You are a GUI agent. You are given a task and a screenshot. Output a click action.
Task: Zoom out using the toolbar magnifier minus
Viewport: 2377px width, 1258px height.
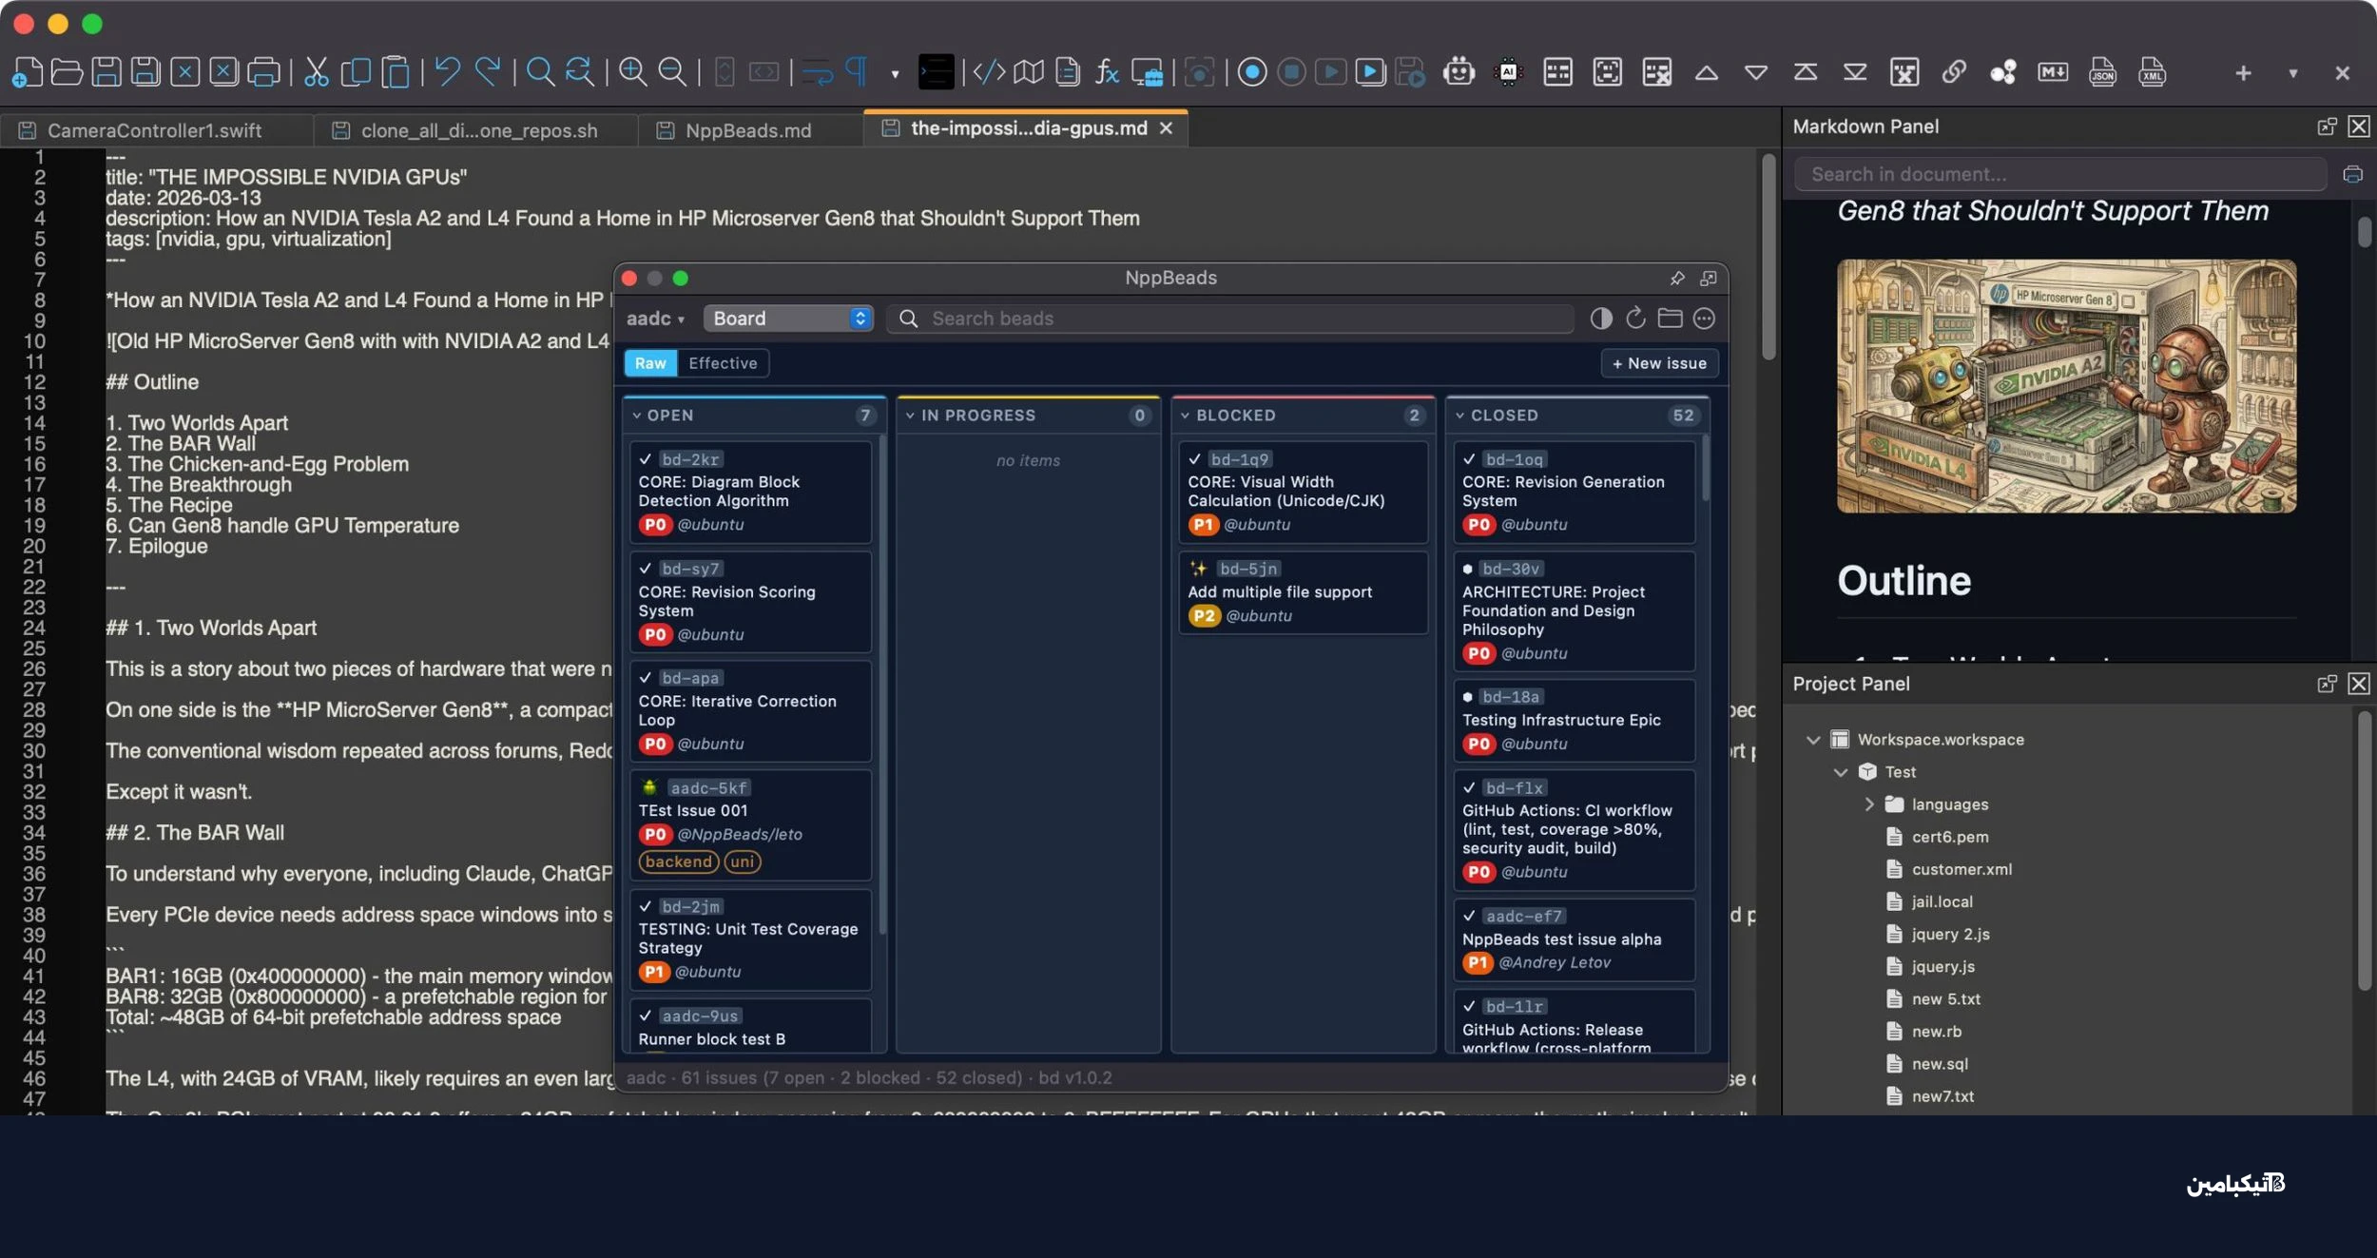click(x=672, y=72)
